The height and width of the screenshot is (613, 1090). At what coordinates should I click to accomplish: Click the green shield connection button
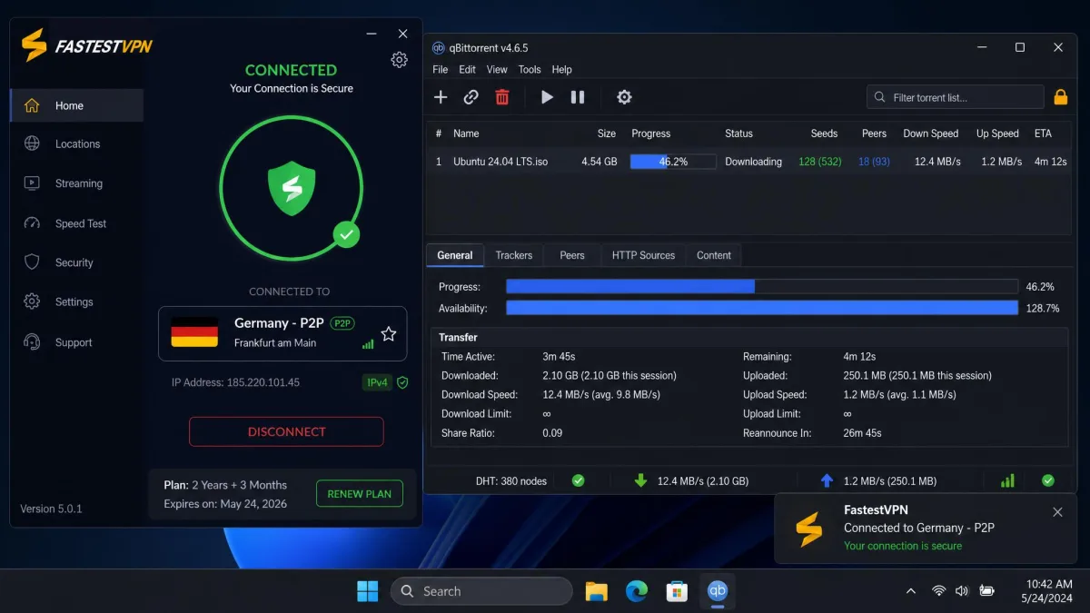(x=291, y=188)
